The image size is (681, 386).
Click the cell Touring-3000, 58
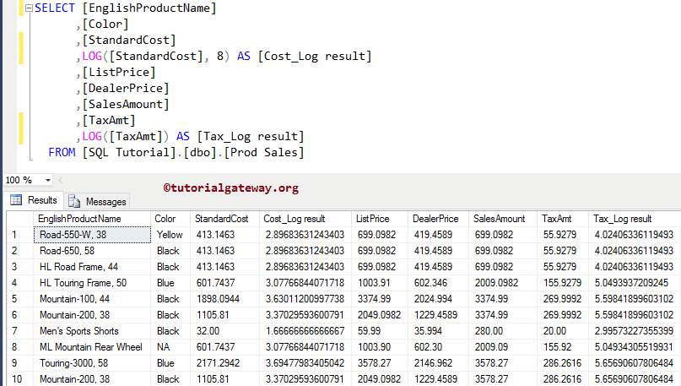[92, 363]
